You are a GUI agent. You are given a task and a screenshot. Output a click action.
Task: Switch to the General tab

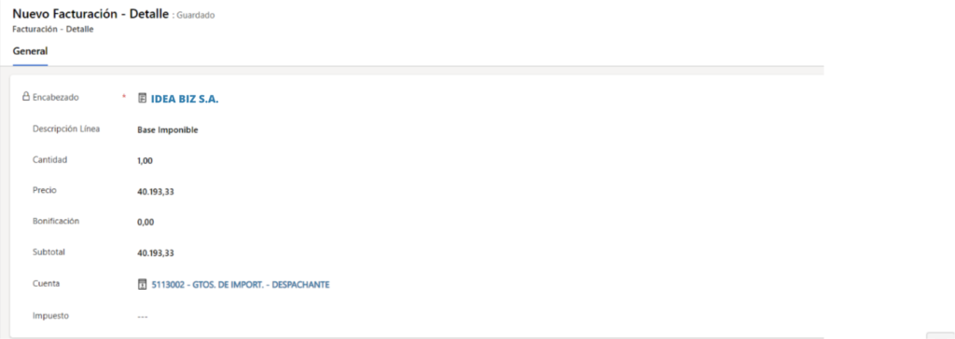[x=30, y=51]
